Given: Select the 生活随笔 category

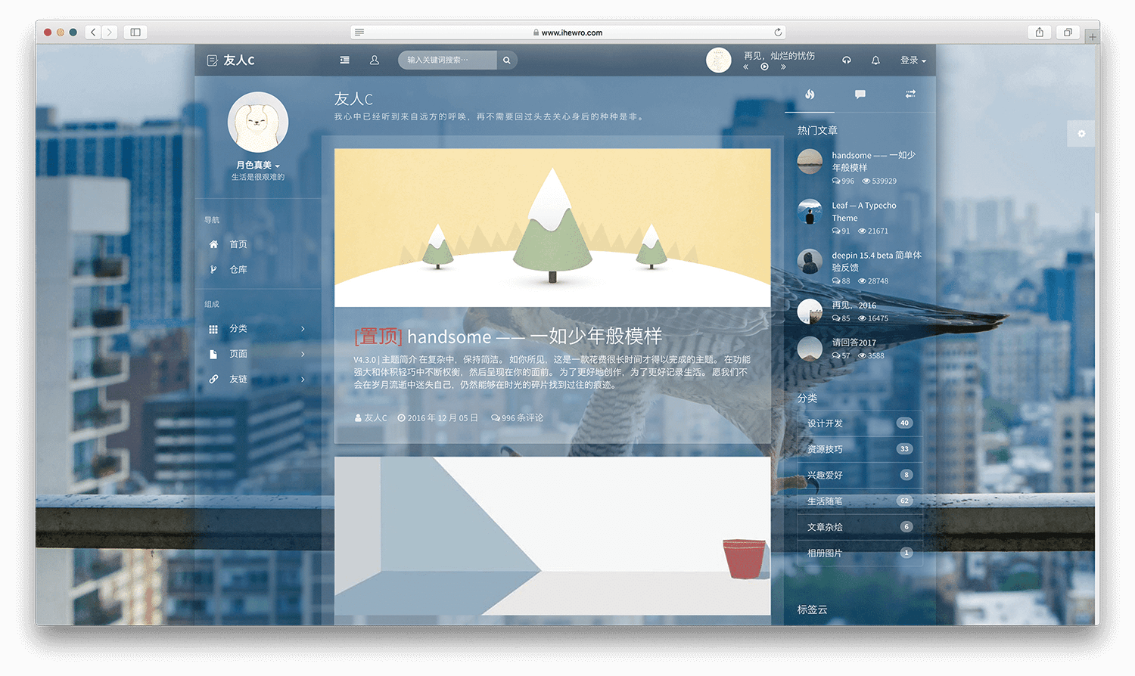Looking at the screenshot, I should point(860,501).
